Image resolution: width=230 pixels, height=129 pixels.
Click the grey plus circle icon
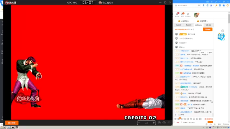pos(223,31)
